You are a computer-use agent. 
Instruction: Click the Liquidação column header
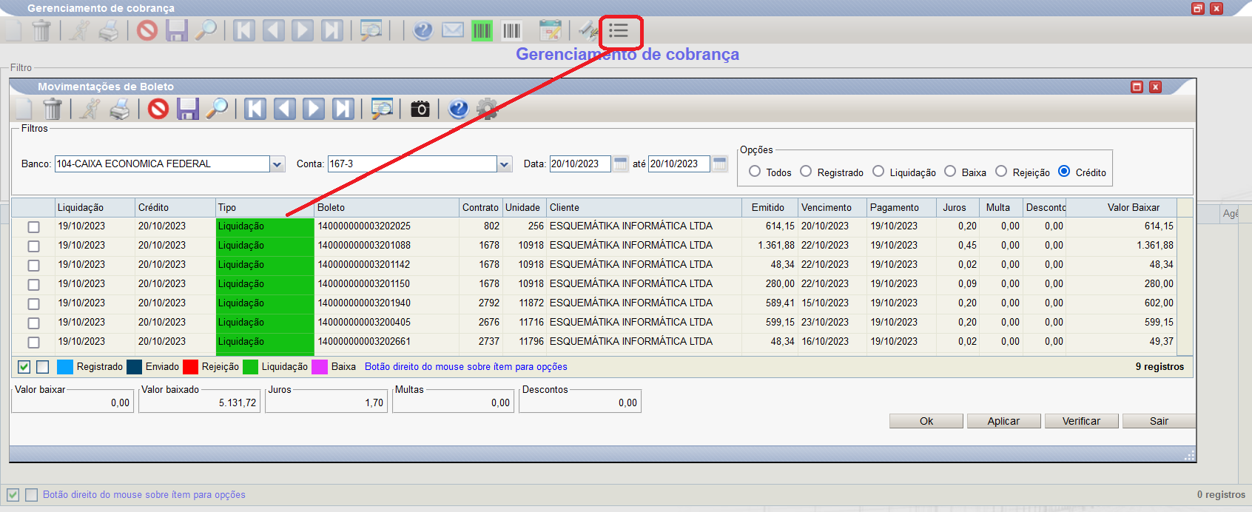tap(95, 208)
